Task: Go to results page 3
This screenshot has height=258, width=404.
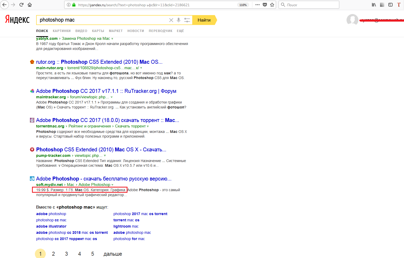Action: coord(66,254)
